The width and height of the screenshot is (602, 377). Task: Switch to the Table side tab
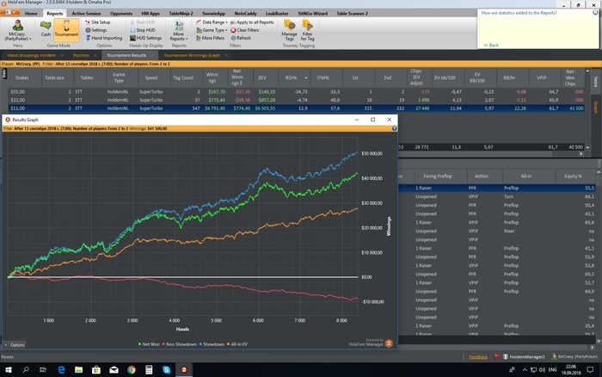[x=595, y=82]
